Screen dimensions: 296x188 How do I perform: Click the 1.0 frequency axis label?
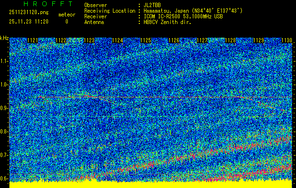(x=4, y=85)
